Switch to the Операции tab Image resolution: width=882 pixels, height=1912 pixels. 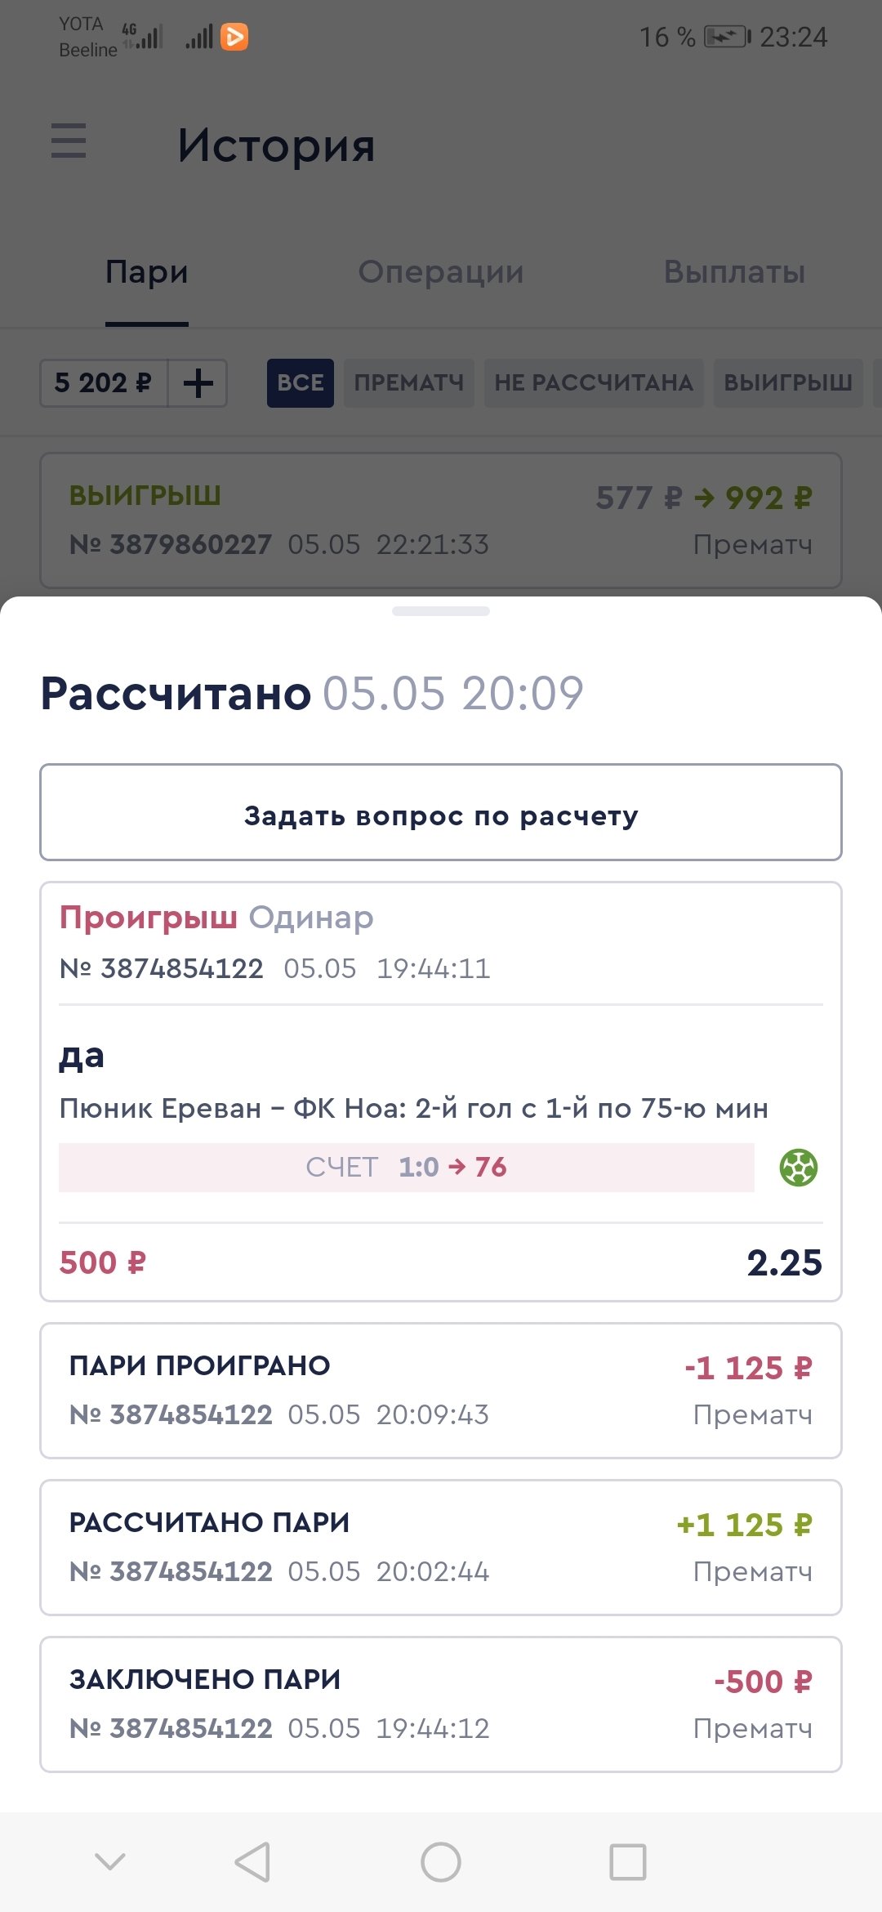tap(440, 272)
